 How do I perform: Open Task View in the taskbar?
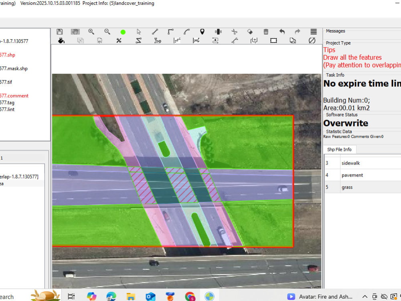71,297
